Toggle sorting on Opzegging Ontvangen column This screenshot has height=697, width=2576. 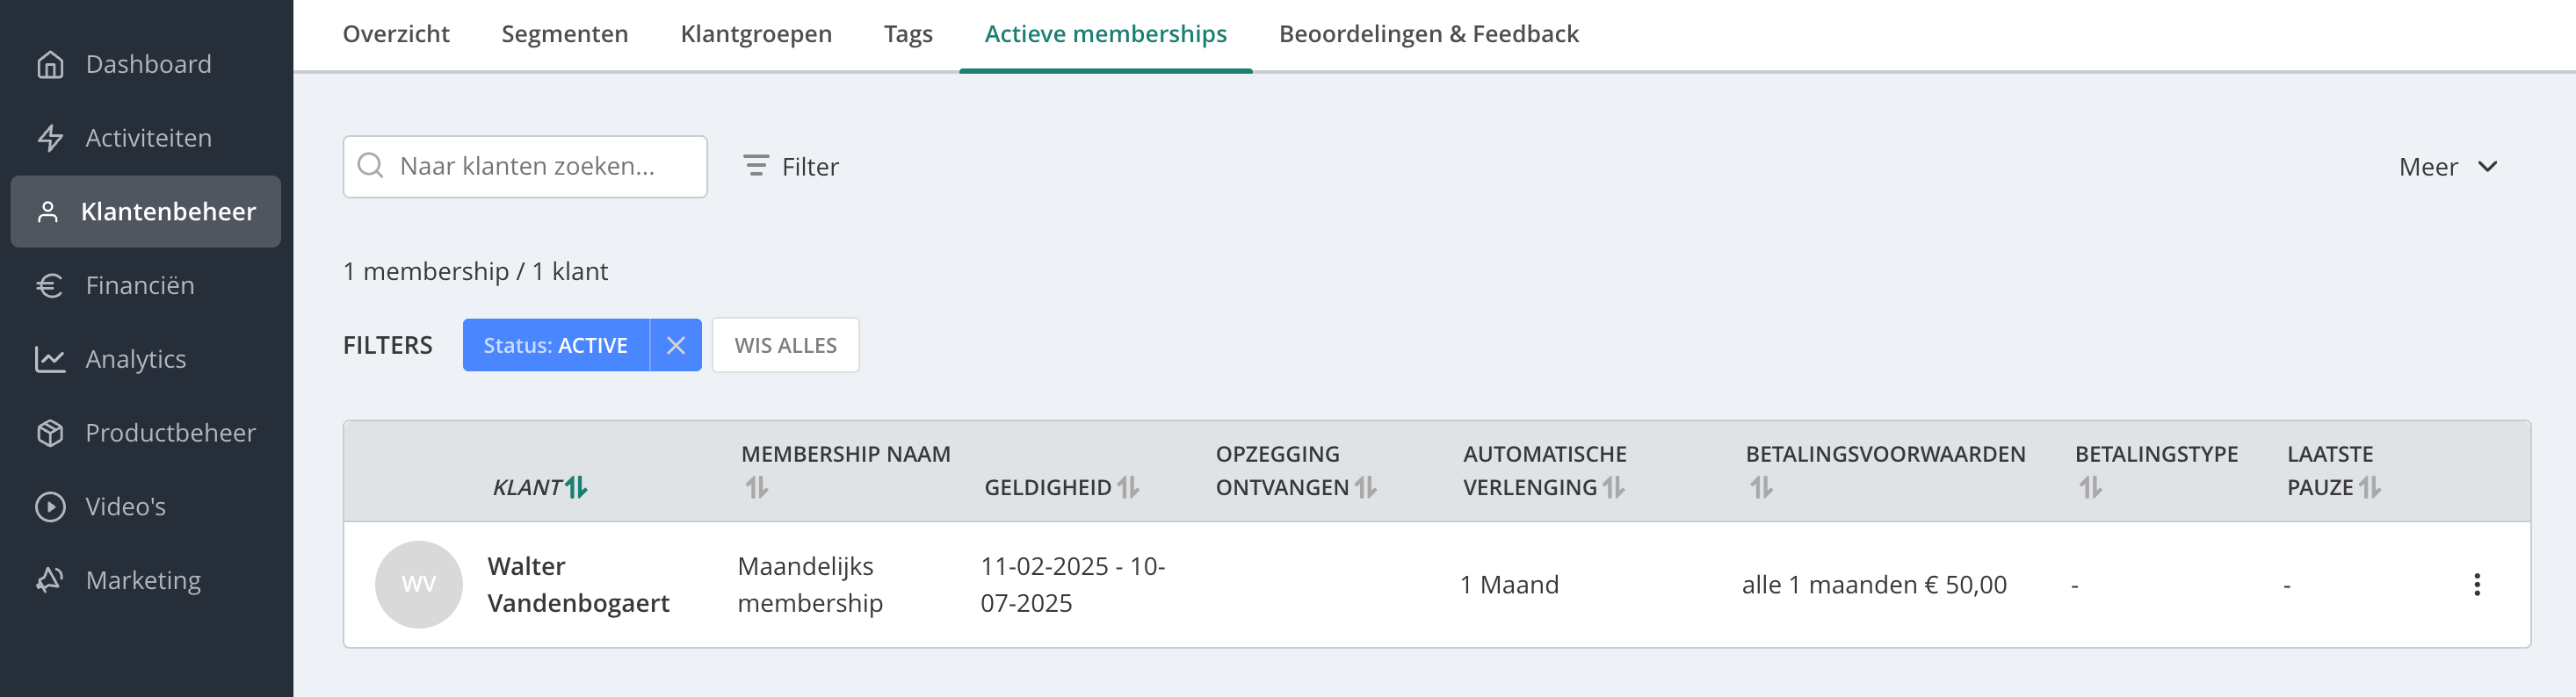tap(1366, 487)
